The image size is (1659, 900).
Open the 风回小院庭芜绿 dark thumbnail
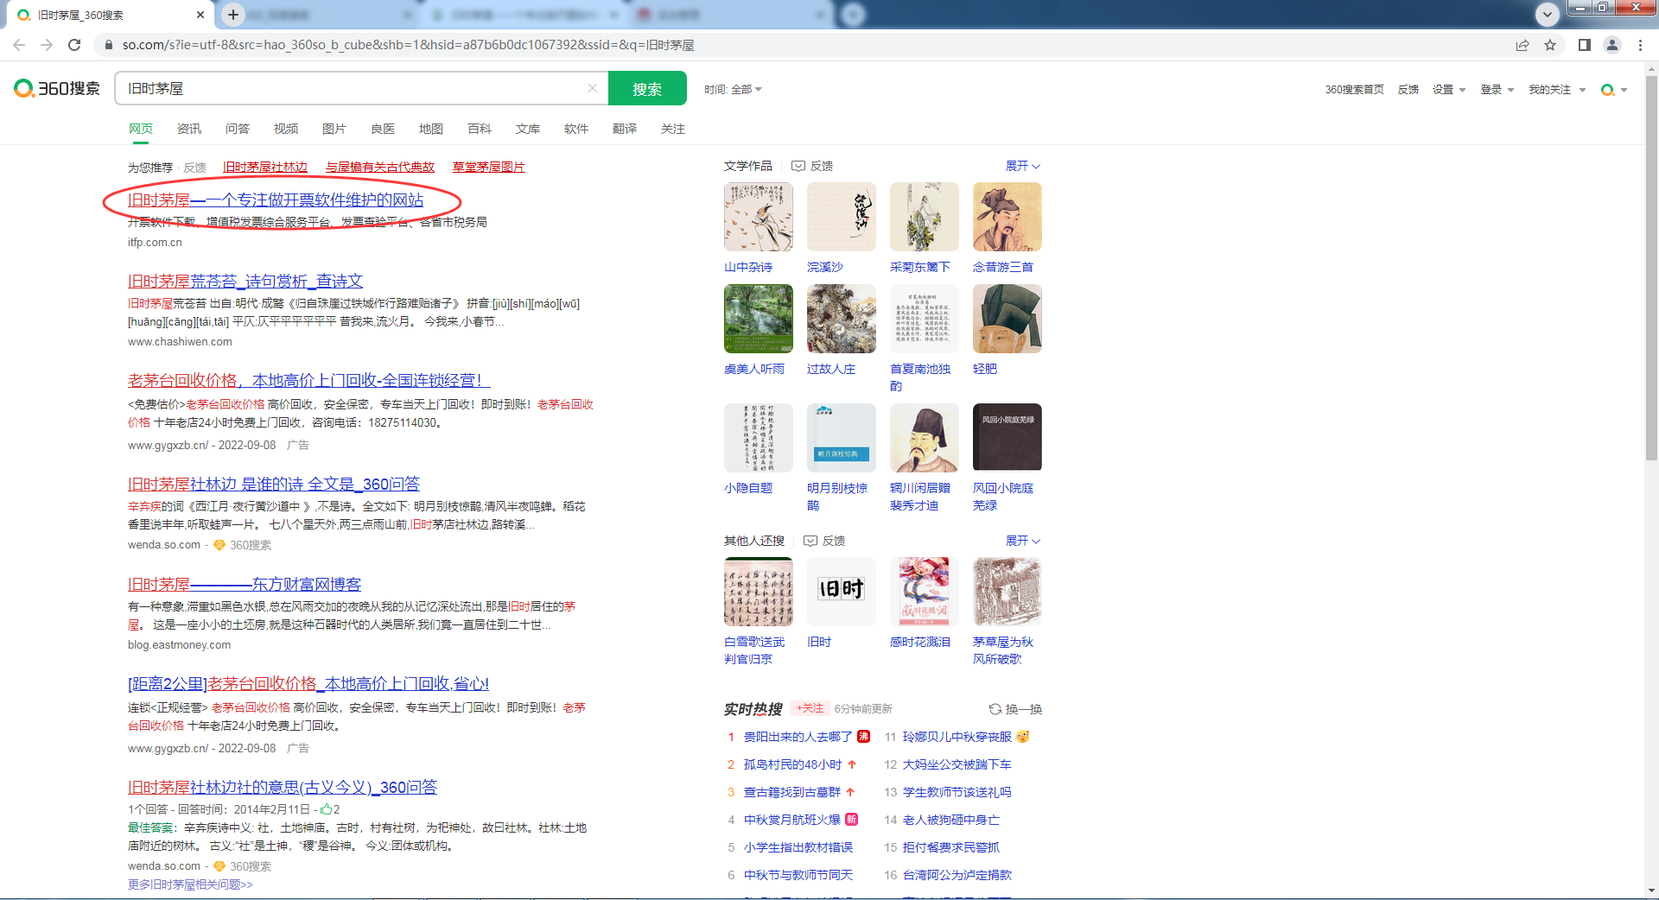1007,437
